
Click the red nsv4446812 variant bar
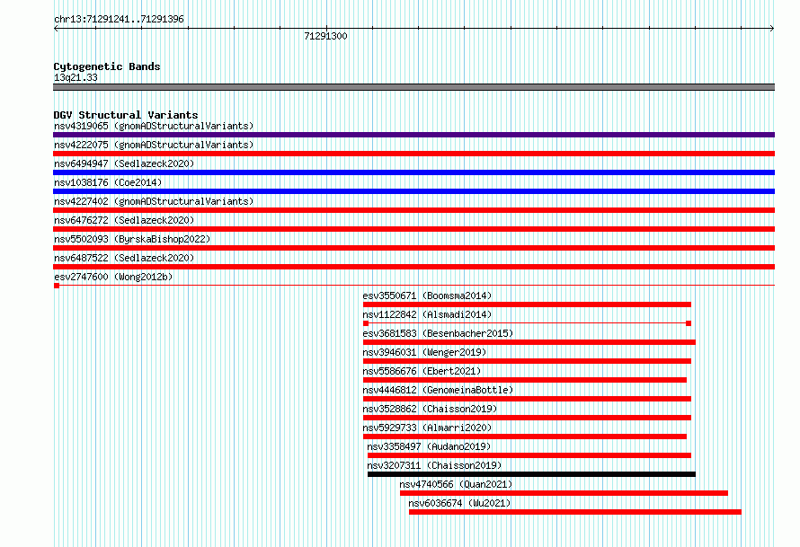(x=527, y=399)
